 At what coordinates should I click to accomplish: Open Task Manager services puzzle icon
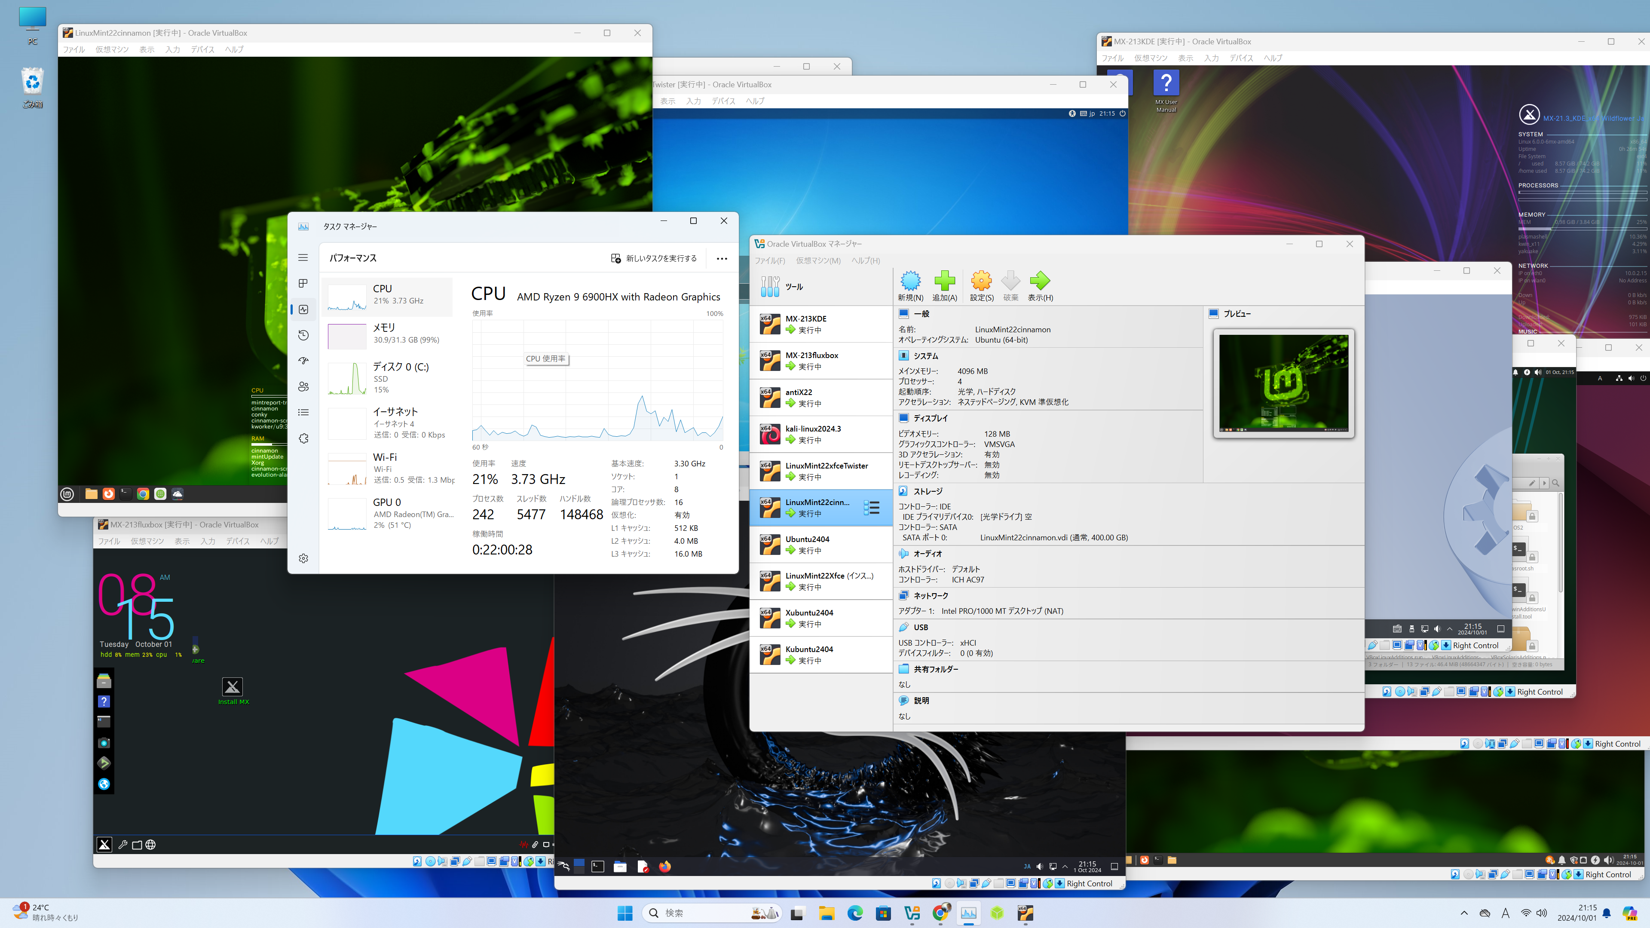pyautogui.click(x=303, y=439)
